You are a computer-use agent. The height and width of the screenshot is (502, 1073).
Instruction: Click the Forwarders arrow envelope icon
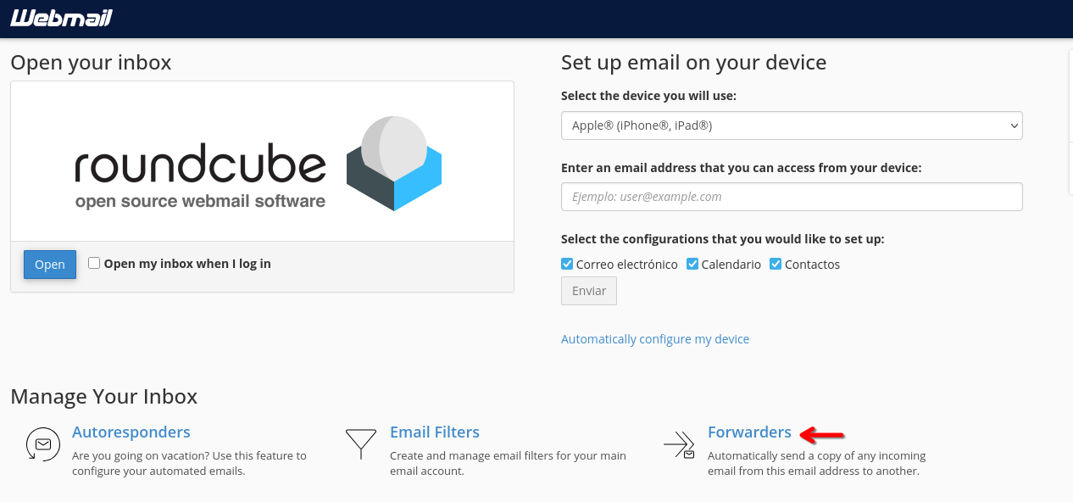(x=679, y=444)
